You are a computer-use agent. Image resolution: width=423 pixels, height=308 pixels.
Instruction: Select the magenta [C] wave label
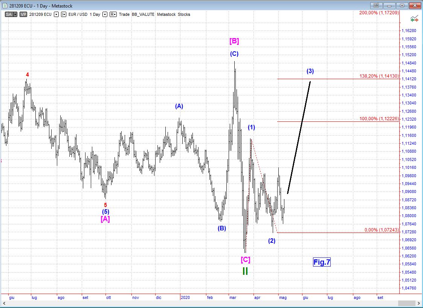[x=245, y=260]
